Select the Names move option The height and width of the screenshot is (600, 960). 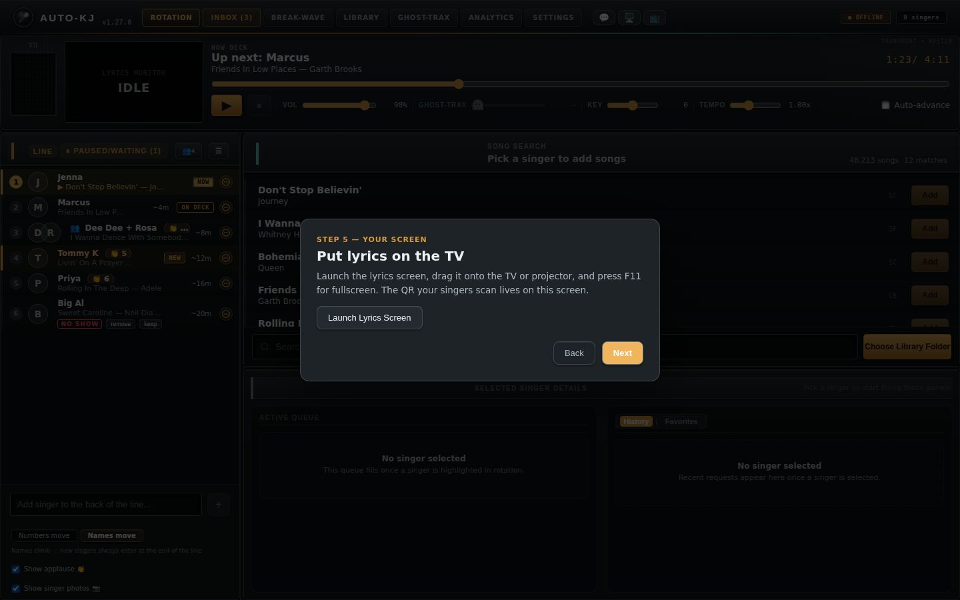pyautogui.click(x=111, y=536)
